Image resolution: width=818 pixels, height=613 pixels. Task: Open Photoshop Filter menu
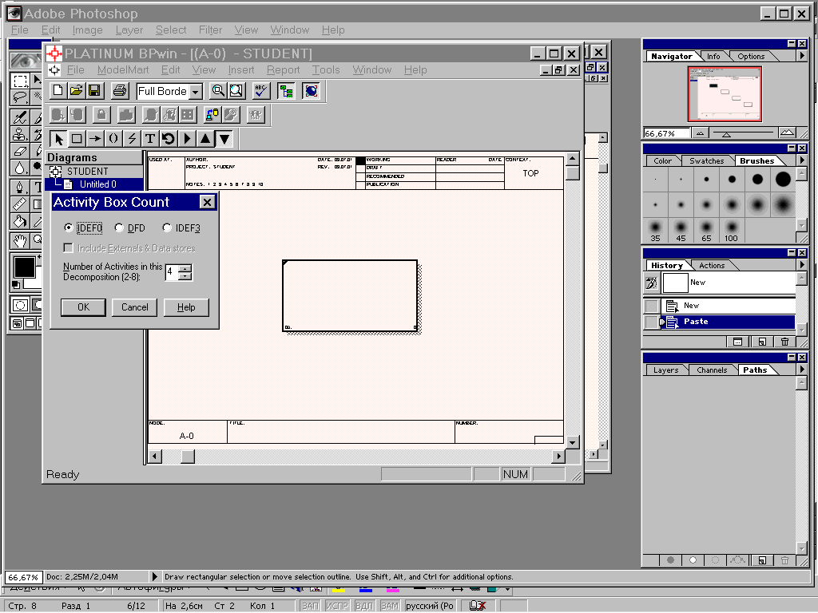pyautogui.click(x=210, y=30)
